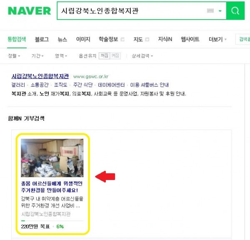Open the 주간 식단 sublink
This screenshot has height=240, width=250.
(83, 85)
